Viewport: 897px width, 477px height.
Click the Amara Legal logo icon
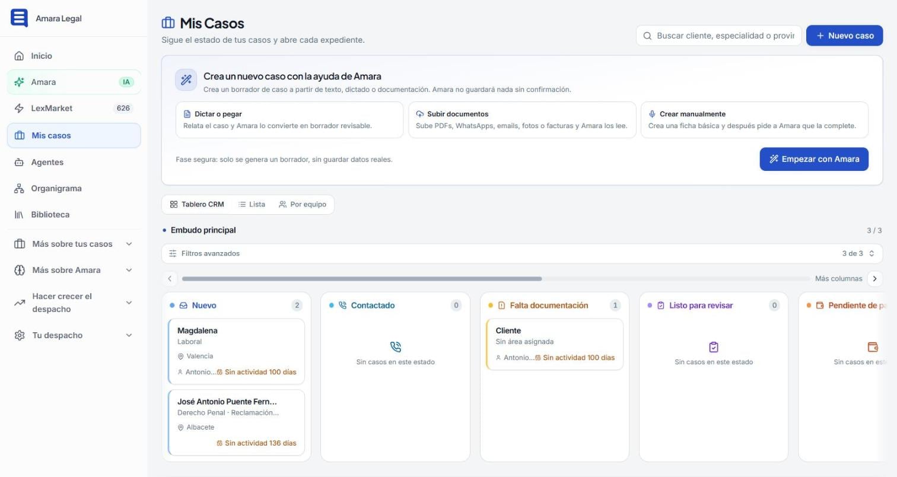click(x=19, y=18)
